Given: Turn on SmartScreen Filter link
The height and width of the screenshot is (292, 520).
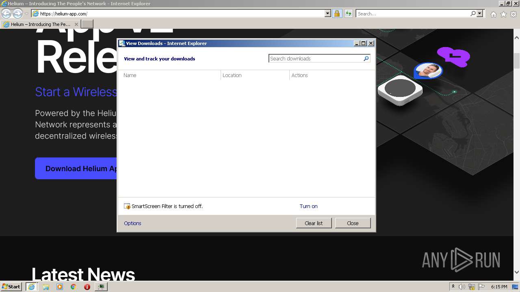Looking at the screenshot, I should 308,206.
